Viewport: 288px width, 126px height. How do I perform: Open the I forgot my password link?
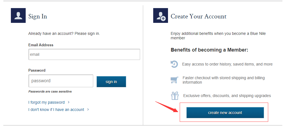coord(46,102)
